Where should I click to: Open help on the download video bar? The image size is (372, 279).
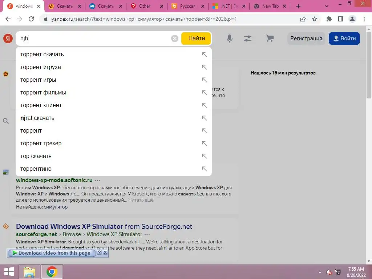coord(99,253)
